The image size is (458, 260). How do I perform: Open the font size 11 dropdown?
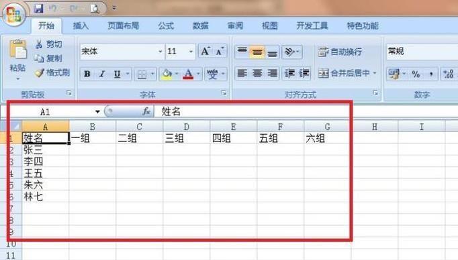pyautogui.click(x=191, y=52)
